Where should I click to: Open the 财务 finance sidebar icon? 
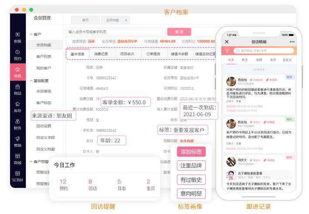17,124
